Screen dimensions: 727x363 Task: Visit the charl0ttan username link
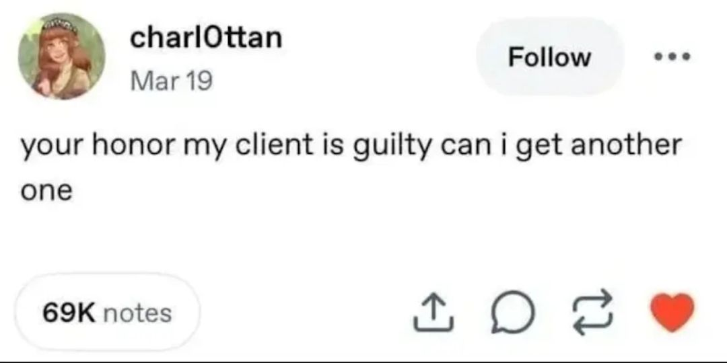coord(205,38)
